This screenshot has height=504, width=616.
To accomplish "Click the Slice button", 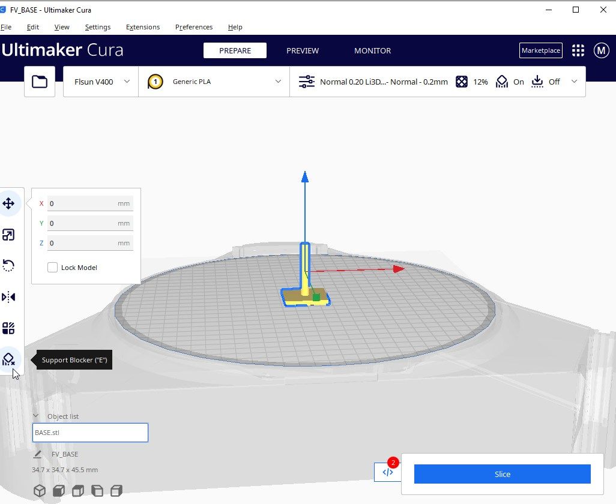I will 502,474.
